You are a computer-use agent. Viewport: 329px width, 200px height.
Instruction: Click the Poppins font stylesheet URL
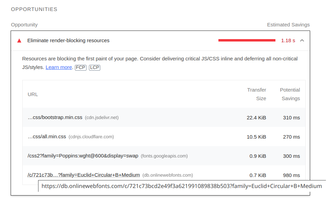83,156
